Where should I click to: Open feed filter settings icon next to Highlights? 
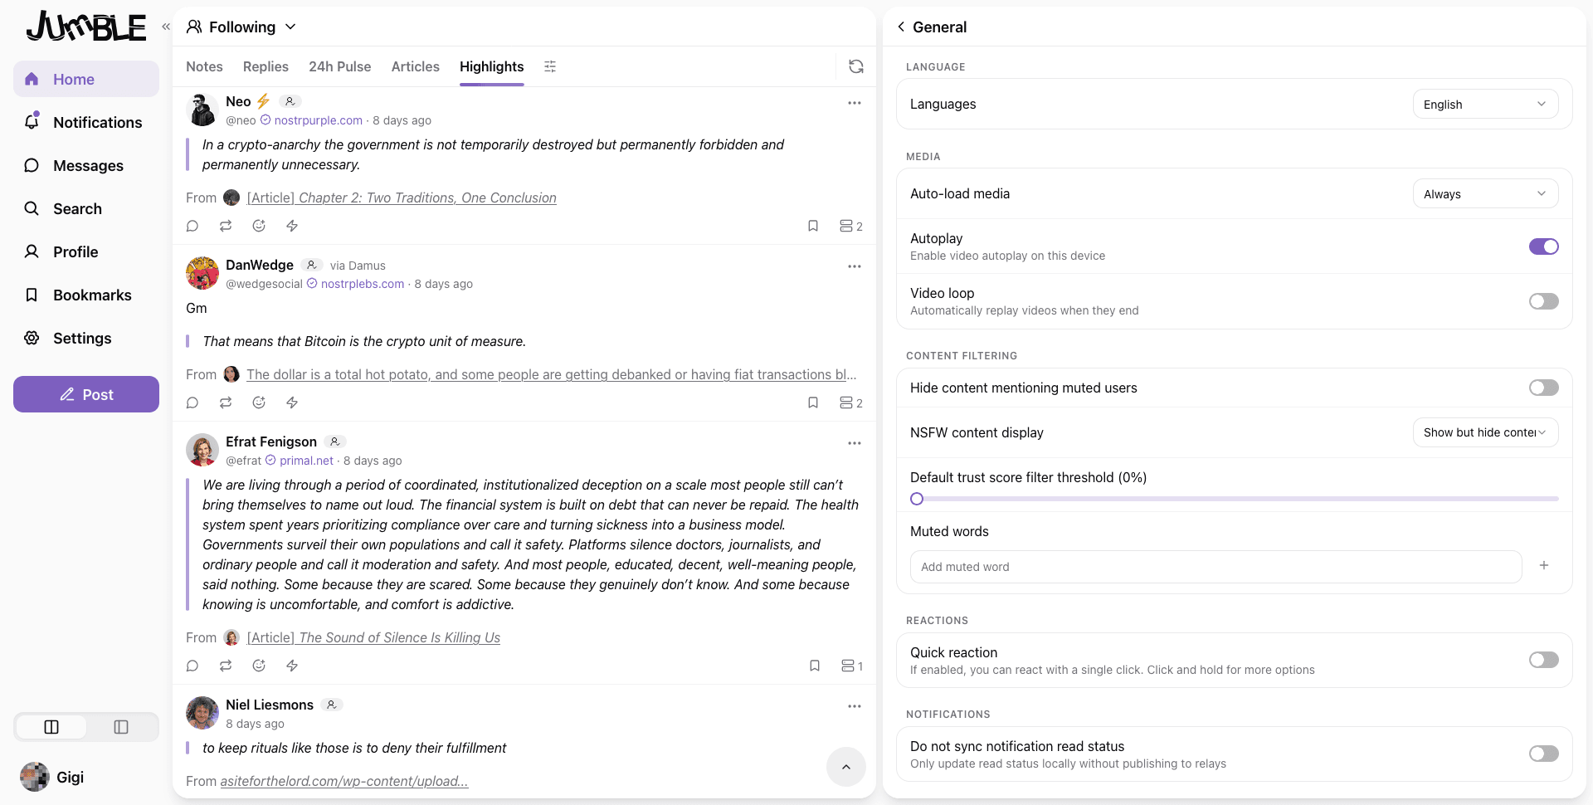pyautogui.click(x=550, y=66)
